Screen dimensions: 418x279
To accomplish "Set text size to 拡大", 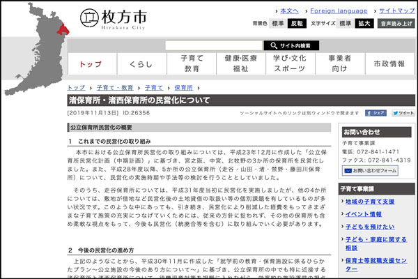I will pos(364,23).
